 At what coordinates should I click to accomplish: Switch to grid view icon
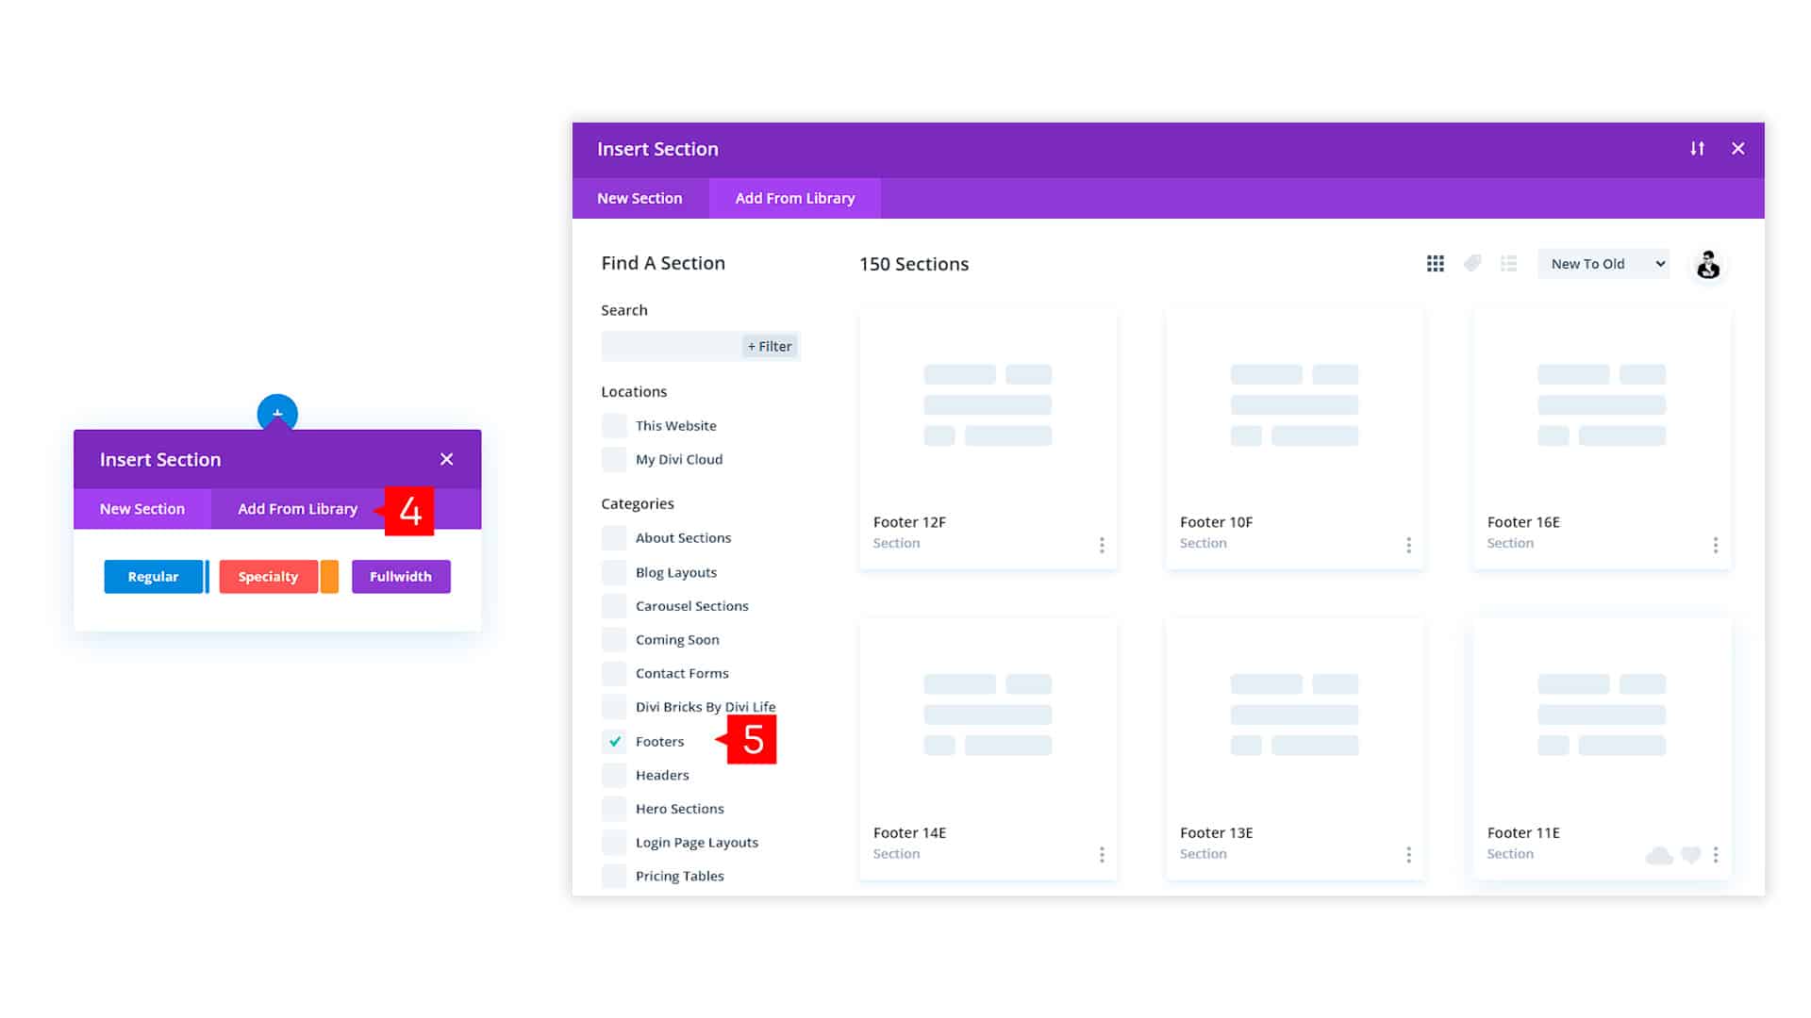(x=1435, y=264)
